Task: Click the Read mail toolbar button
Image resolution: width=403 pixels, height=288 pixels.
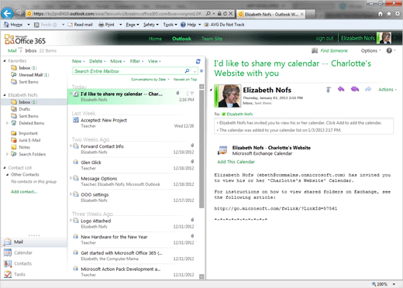Action: click(80, 25)
